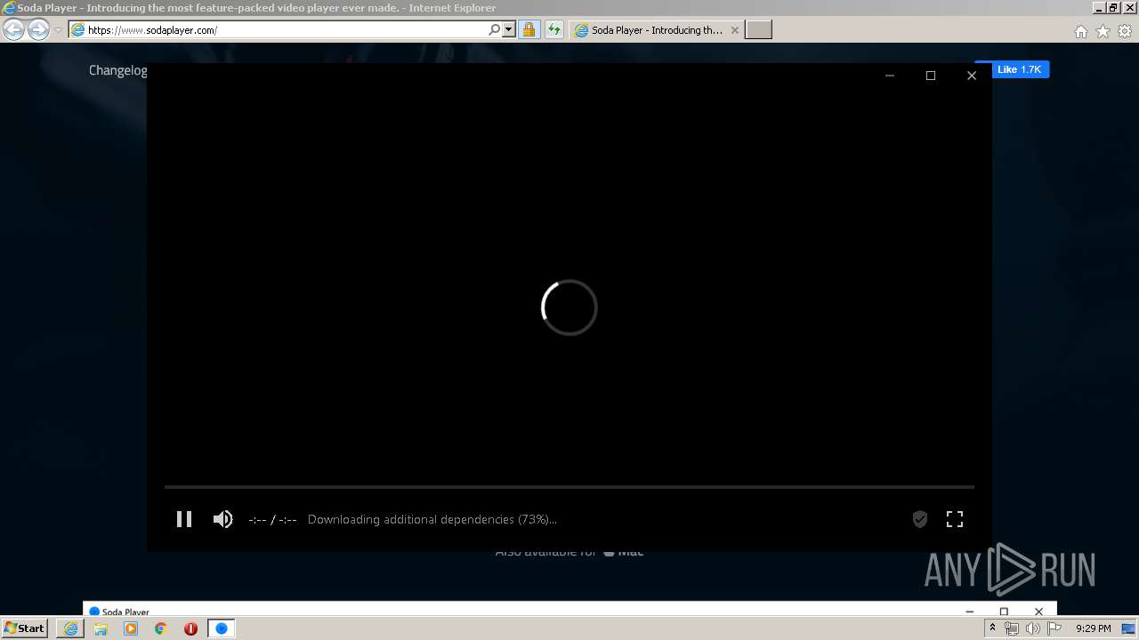Restore down the Internet Explorer window
1139x640 pixels.
coord(1114,7)
